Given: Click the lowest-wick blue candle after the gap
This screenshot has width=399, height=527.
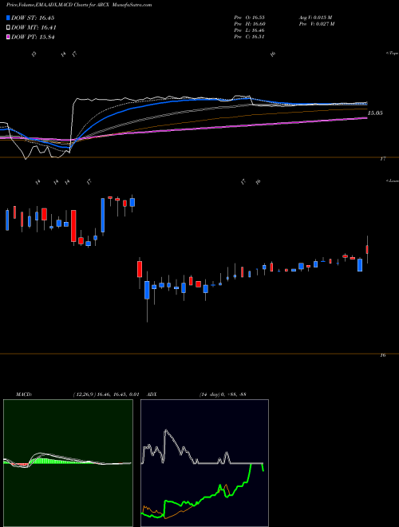Looking at the screenshot, I should click(147, 290).
